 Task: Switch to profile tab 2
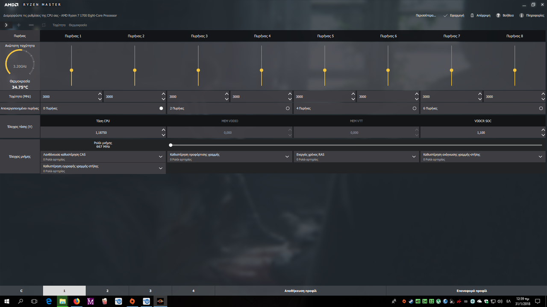click(x=107, y=291)
